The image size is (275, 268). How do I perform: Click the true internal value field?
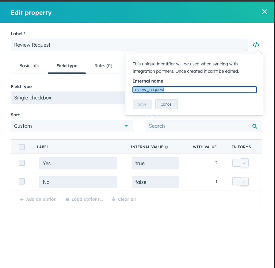point(155,163)
